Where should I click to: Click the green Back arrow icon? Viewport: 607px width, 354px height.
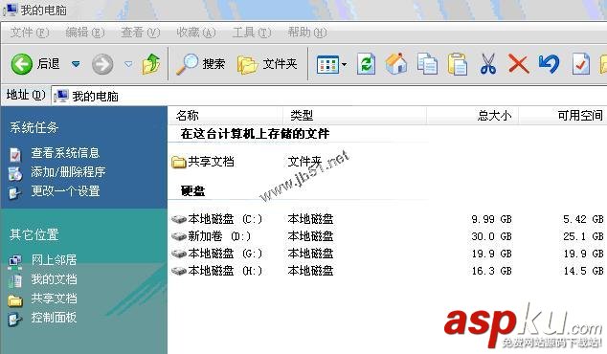(22, 64)
